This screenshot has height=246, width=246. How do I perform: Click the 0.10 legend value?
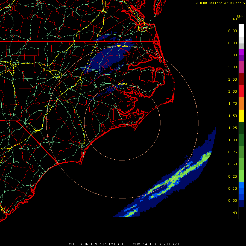(x=233, y=189)
